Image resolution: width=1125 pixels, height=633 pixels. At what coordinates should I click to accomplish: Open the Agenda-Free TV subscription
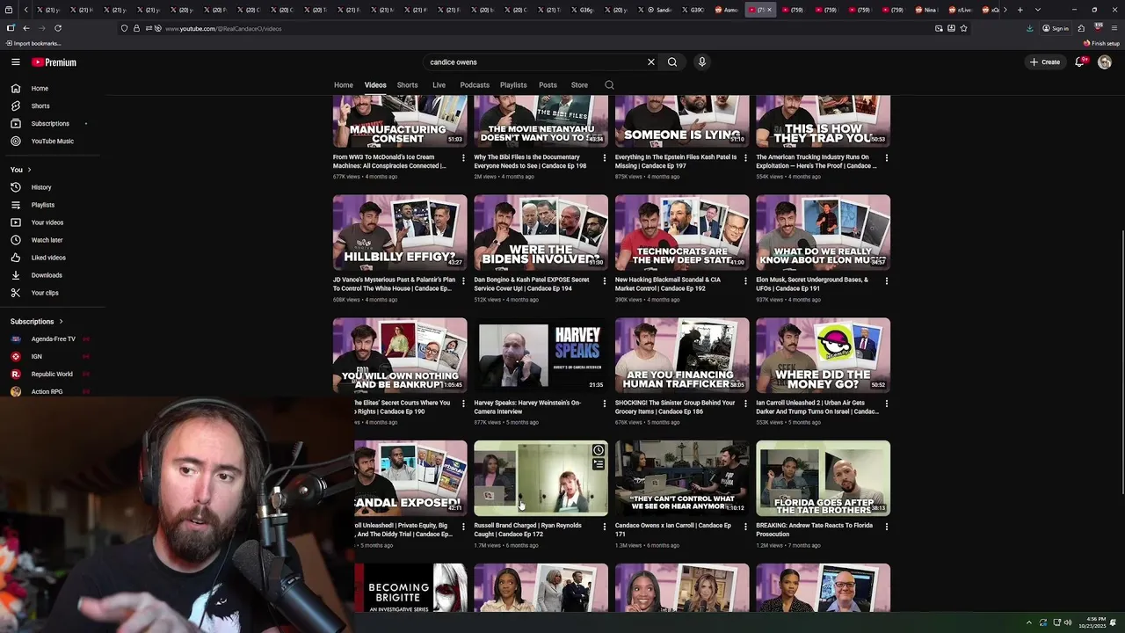pyautogui.click(x=53, y=339)
